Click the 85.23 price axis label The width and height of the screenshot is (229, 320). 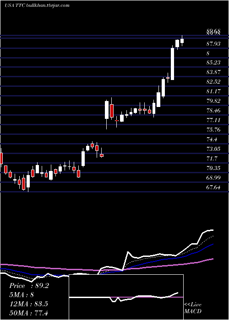click(x=213, y=63)
